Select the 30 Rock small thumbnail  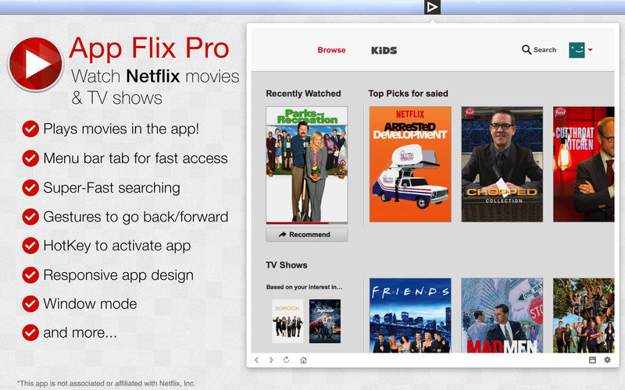pos(287,321)
